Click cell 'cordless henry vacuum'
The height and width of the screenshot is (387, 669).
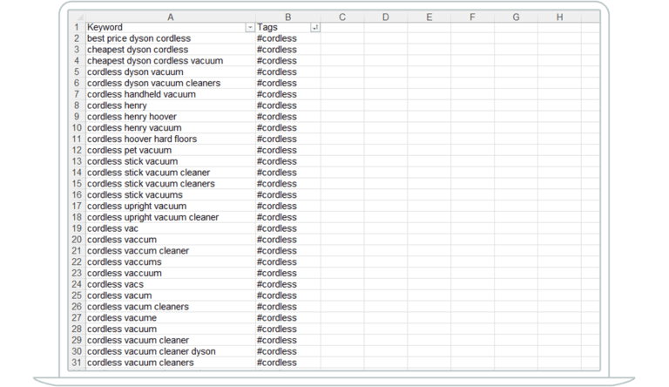170,128
